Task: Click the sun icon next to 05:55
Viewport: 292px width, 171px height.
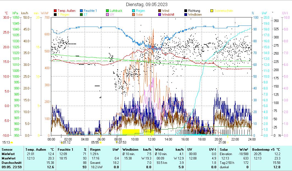Action: pyautogui.click(x=101, y=142)
